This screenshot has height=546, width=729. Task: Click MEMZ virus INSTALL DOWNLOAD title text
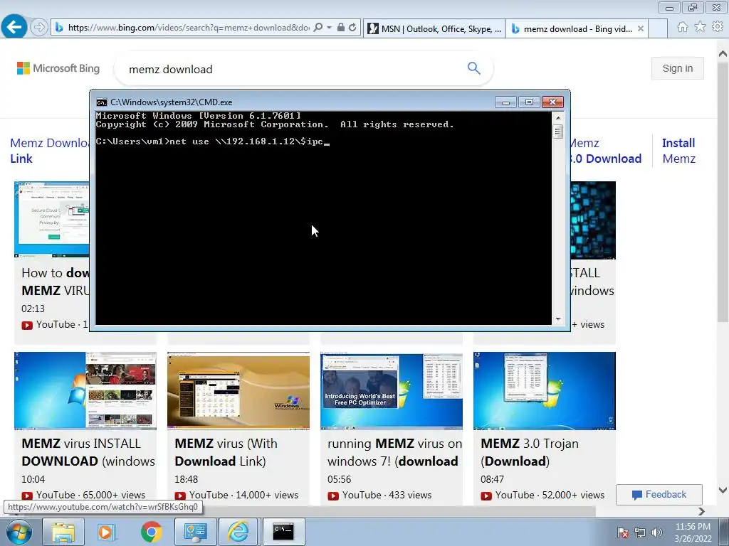coord(88,452)
